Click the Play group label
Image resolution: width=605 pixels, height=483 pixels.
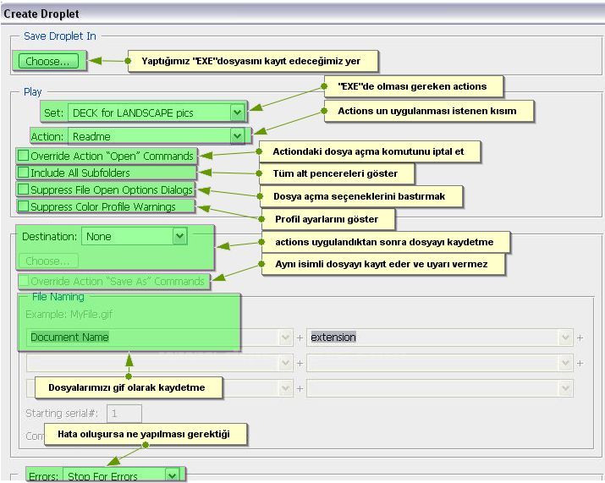pyautogui.click(x=32, y=92)
